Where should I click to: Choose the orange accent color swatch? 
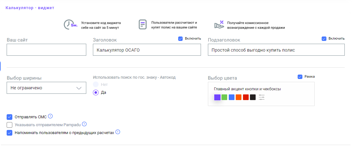[239, 97]
